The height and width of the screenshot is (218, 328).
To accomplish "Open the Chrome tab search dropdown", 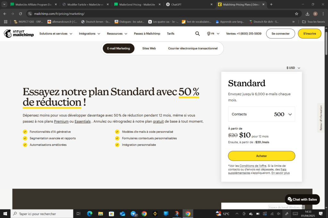I will [4, 4].
